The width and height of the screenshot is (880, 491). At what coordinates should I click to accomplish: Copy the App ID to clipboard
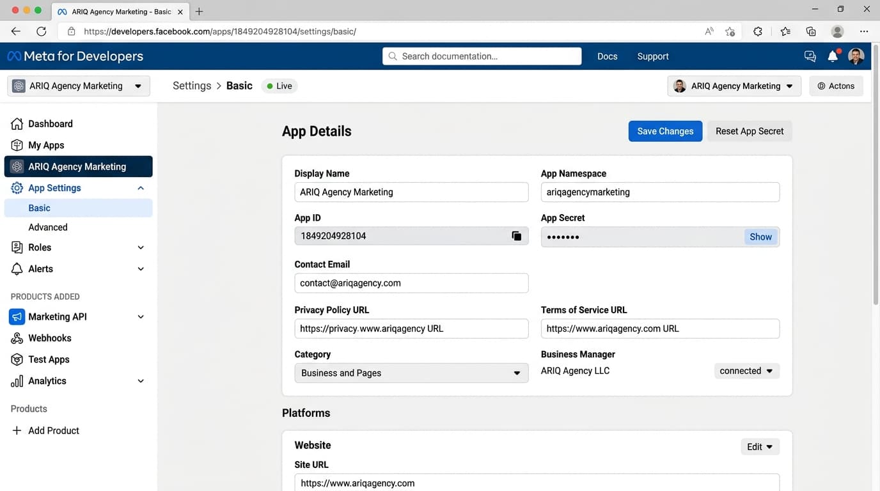pos(516,236)
